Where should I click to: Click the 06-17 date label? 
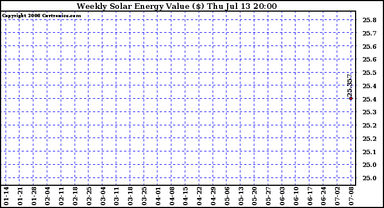[x=310, y=196]
